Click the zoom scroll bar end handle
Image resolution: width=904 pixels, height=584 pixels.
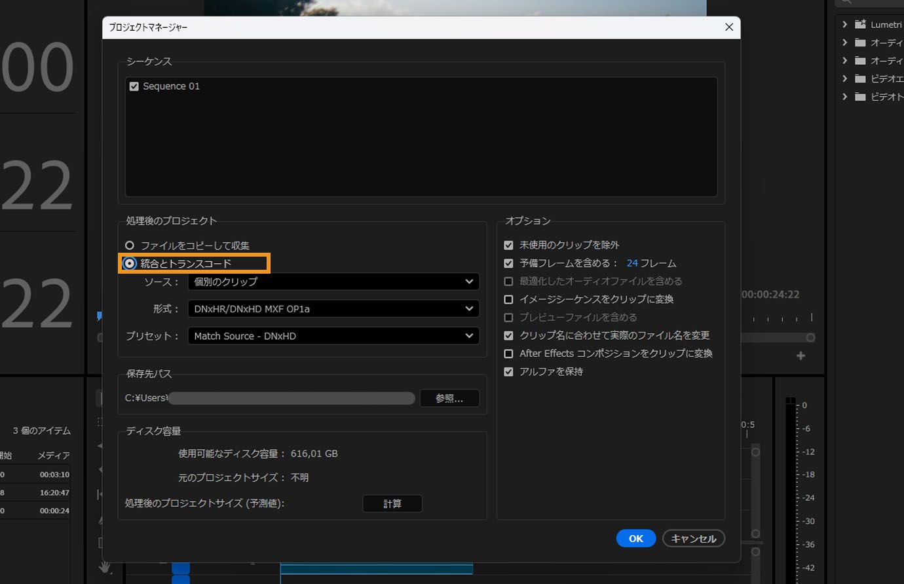point(811,338)
